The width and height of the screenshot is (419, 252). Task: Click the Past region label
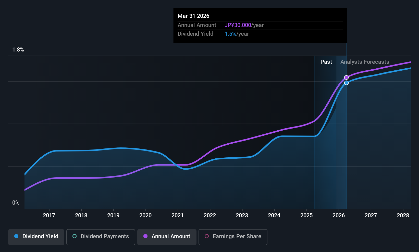click(326, 62)
